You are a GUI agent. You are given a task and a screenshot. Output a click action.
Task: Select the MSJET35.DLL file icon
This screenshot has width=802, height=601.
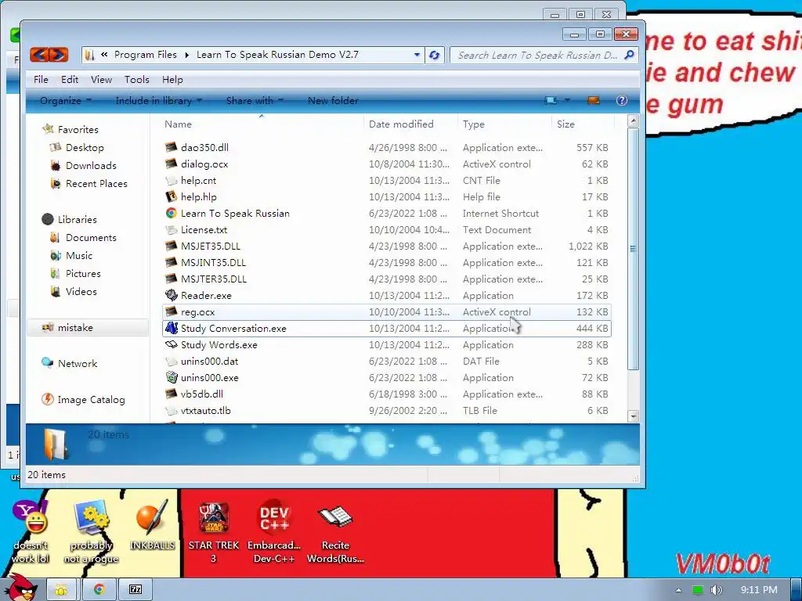171,246
